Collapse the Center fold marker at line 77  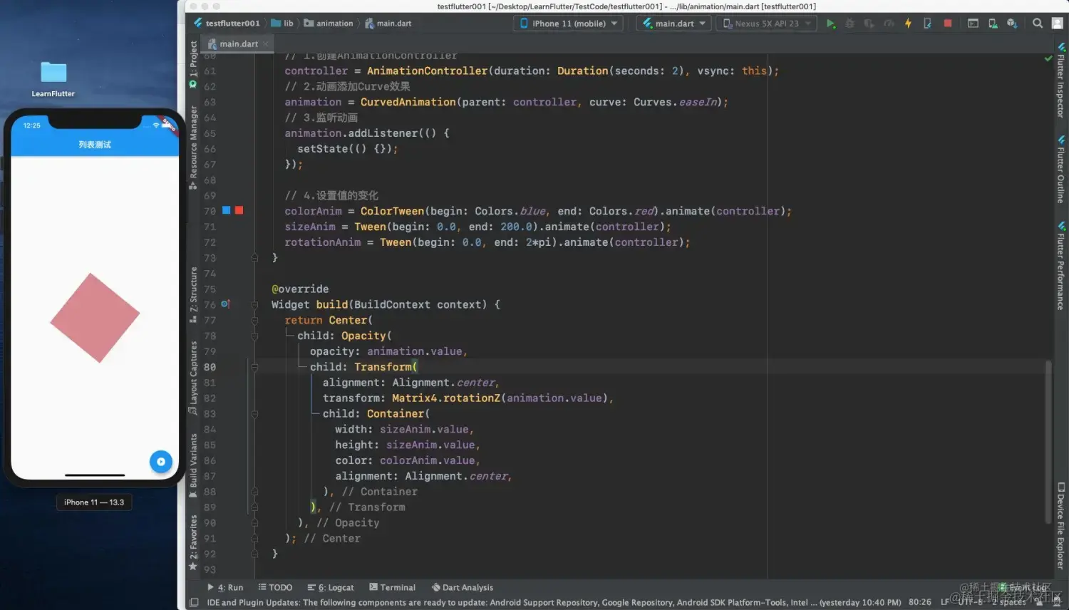click(254, 320)
